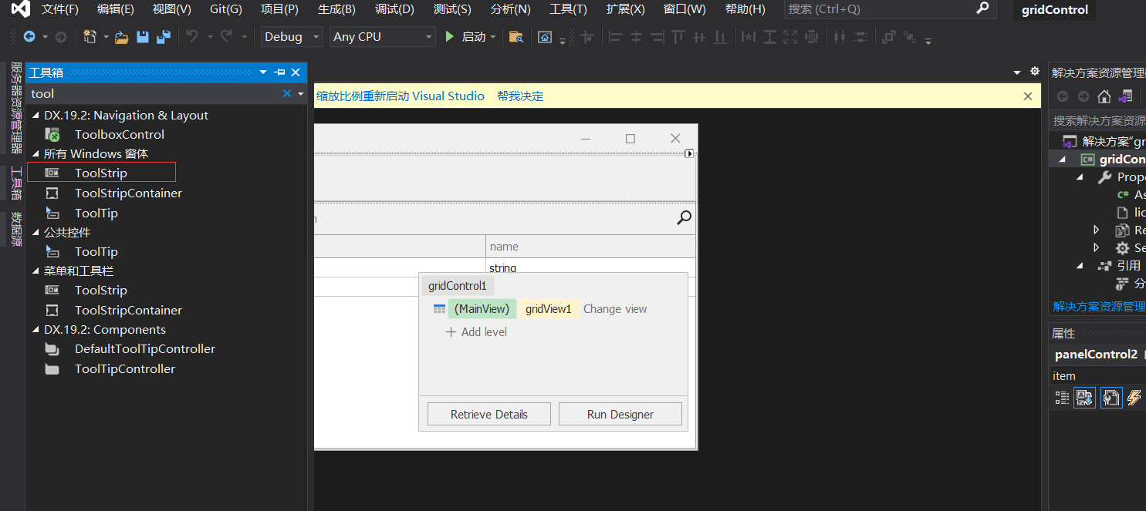1146x511 pixels.
Task: Pin the Toolbox panel
Action: click(280, 72)
